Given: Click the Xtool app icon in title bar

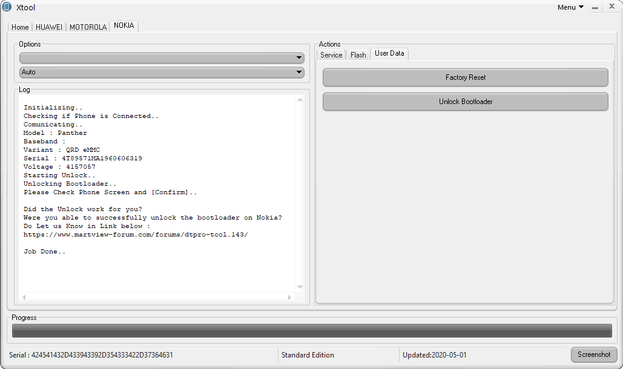Looking at the screenshot, I should [7, 7].
